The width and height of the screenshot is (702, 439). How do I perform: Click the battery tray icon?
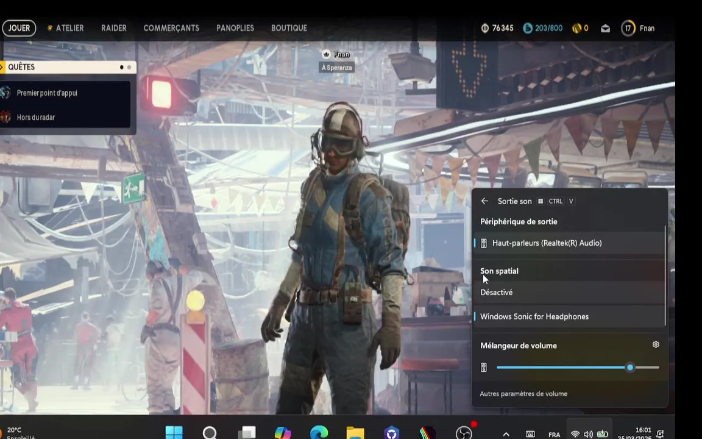coord(603,434)
